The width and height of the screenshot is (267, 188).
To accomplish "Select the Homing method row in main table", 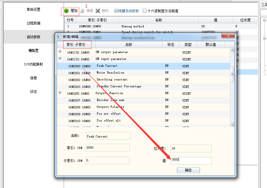I will 161,26.
